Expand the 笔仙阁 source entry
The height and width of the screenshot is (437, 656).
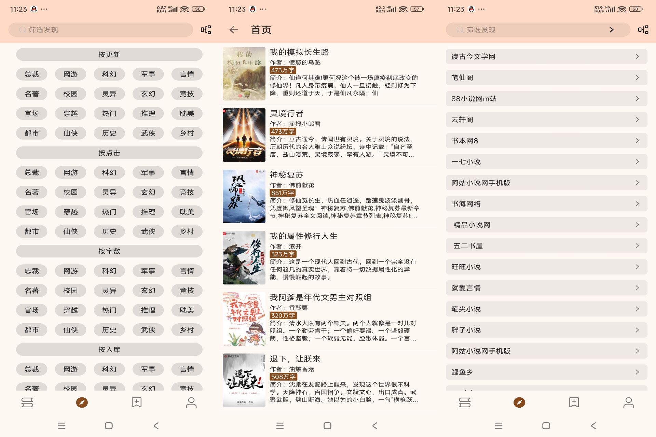pyautogui.click(x=546, y=77)
